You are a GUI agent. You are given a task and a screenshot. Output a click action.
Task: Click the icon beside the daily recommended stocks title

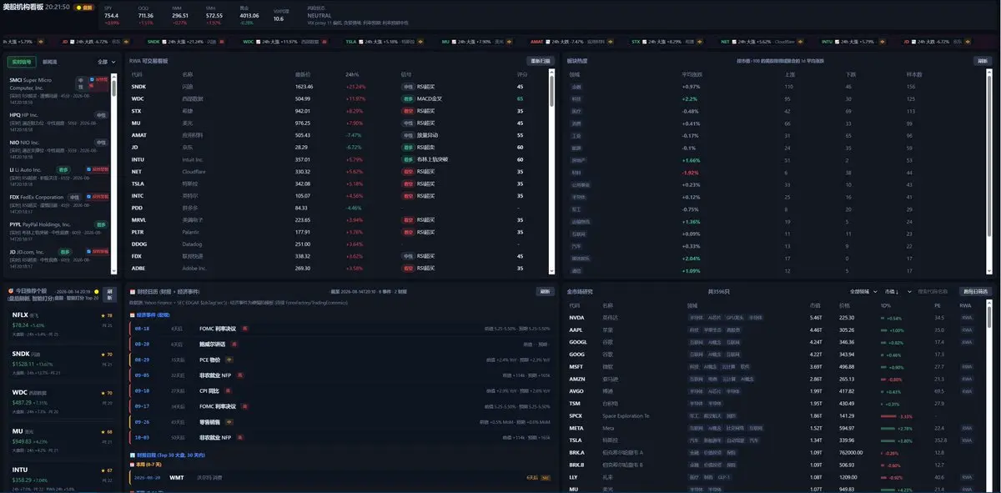11,290
